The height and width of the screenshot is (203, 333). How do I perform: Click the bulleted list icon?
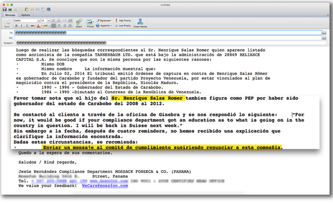pos(53,21)
